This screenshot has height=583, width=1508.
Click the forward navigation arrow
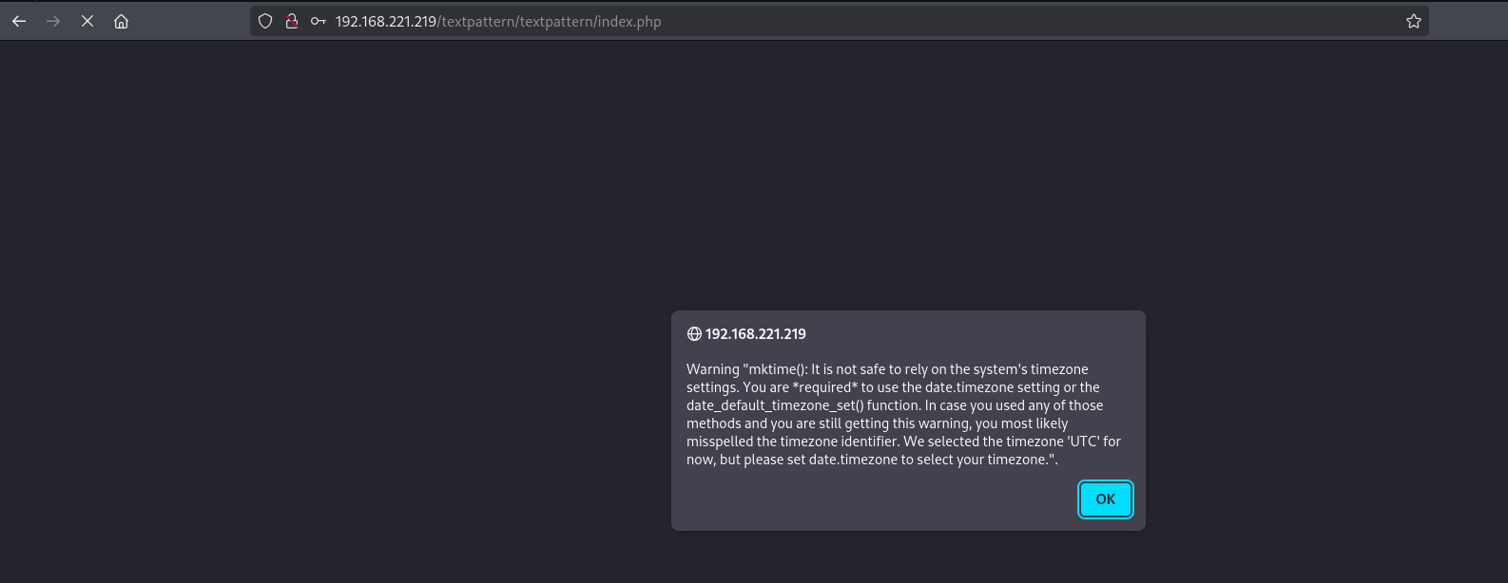[53, 21]
